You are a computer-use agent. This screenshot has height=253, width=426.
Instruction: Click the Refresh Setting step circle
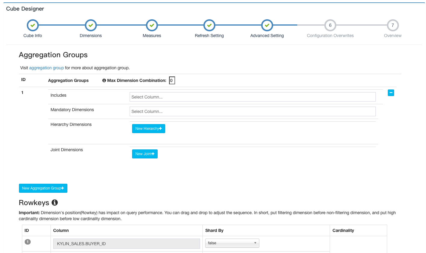coord(209,25)
